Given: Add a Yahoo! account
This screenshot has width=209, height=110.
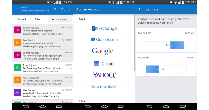Looking at the screenshot, I should coord(104,75).
